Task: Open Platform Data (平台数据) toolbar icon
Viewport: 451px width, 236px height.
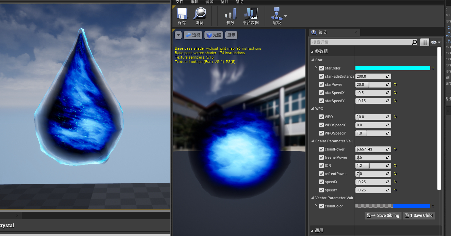Action: coord(251,14)
